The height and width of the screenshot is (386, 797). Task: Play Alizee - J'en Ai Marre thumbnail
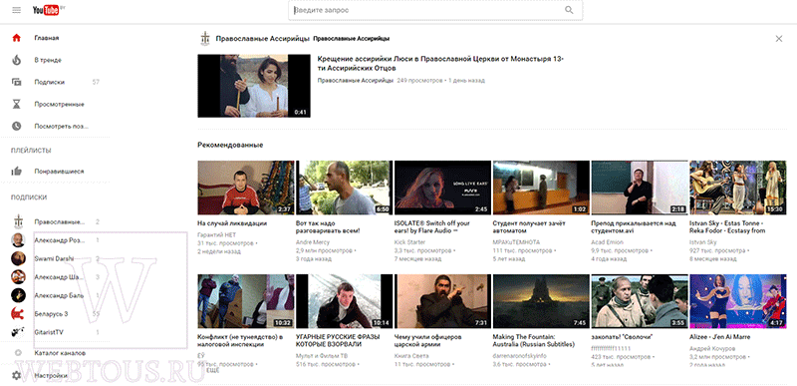[x=738, y=301]
